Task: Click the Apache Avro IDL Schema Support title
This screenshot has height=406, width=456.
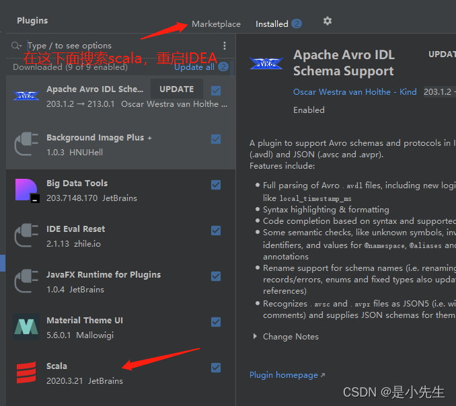Action: coord(344,63)
